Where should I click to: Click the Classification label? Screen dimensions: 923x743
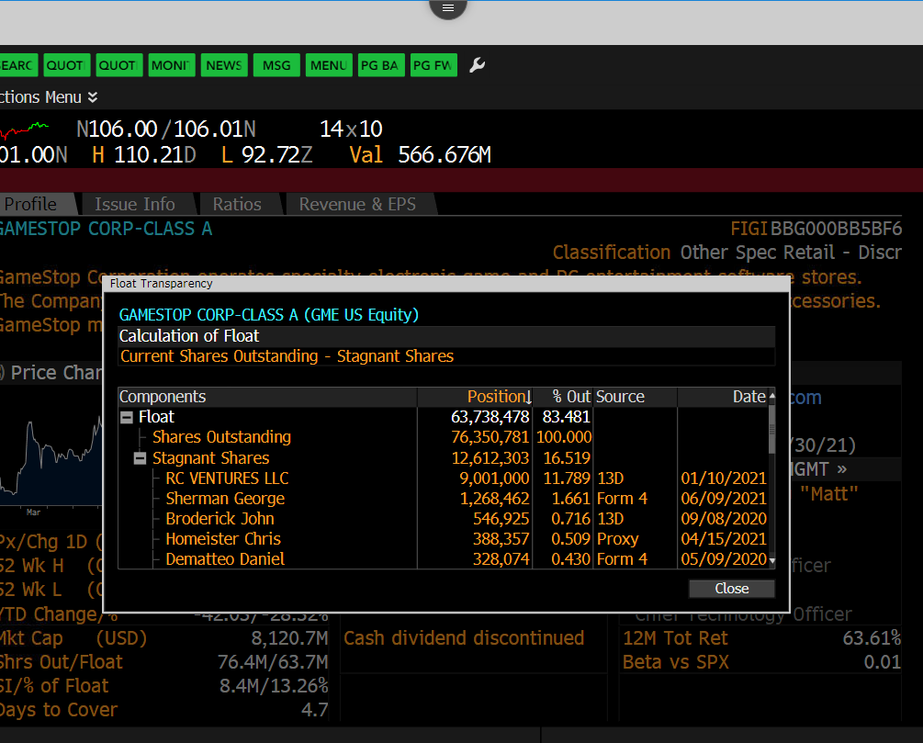pyautogui.click(x=612, y=253)
